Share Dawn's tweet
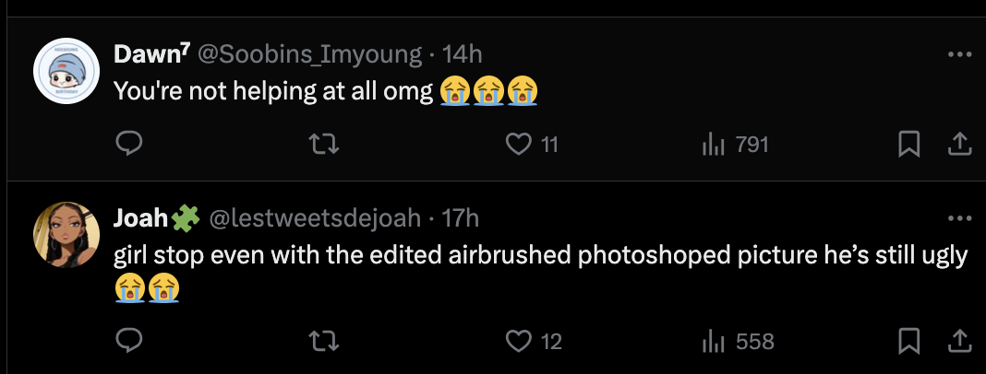The width and height of the screenshot is (986, 374). [x=958, y=144]
